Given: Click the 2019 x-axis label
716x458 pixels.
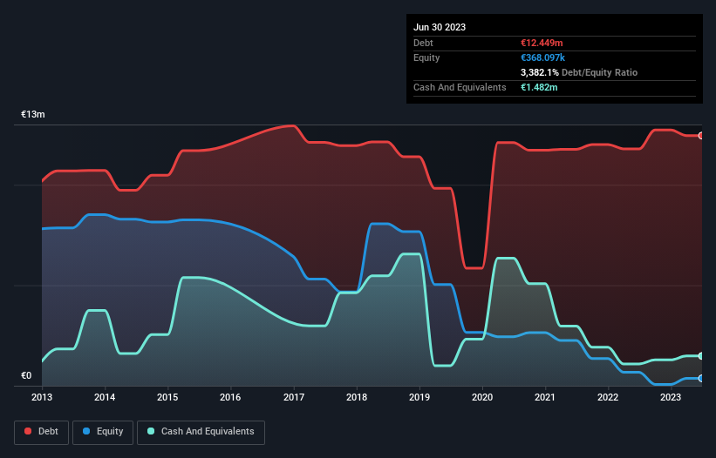Looking at the screenshot, I should pyautogui.click(x=419, y=397).
